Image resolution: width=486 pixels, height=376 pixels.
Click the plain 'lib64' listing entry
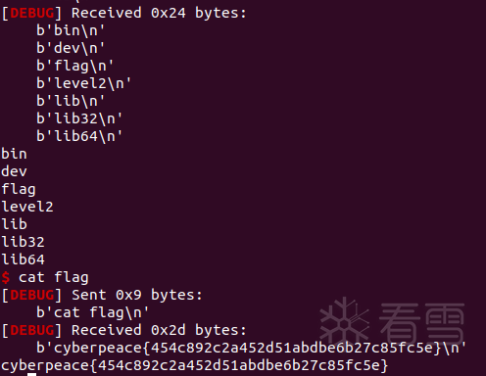click(x=23, y=259)
